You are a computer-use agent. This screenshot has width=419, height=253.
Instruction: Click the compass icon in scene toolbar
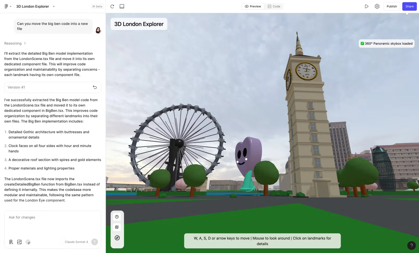pyautogui.click(x=117, y=238)
